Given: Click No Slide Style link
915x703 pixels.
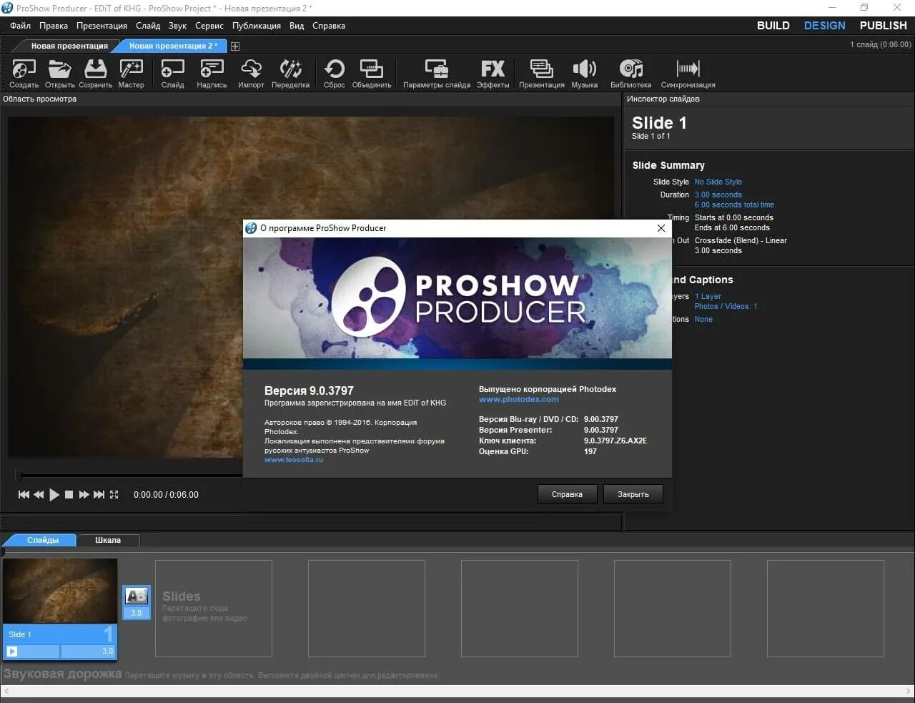Looking at the screenshot, I should click(x=718, y=182).
